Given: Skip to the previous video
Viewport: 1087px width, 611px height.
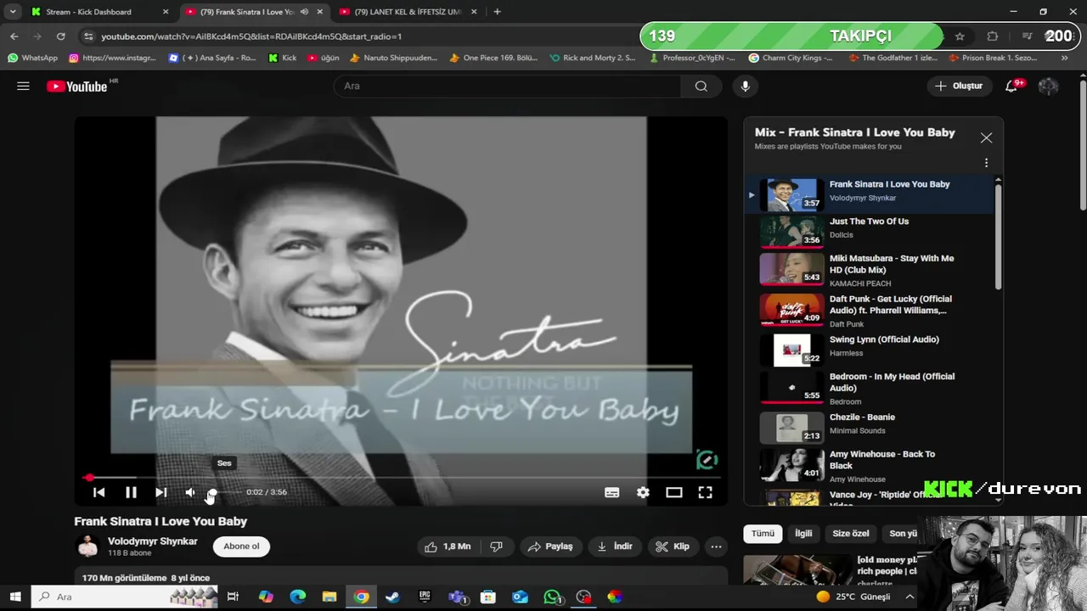Looking at the screenshot, I should pos(99,492).
